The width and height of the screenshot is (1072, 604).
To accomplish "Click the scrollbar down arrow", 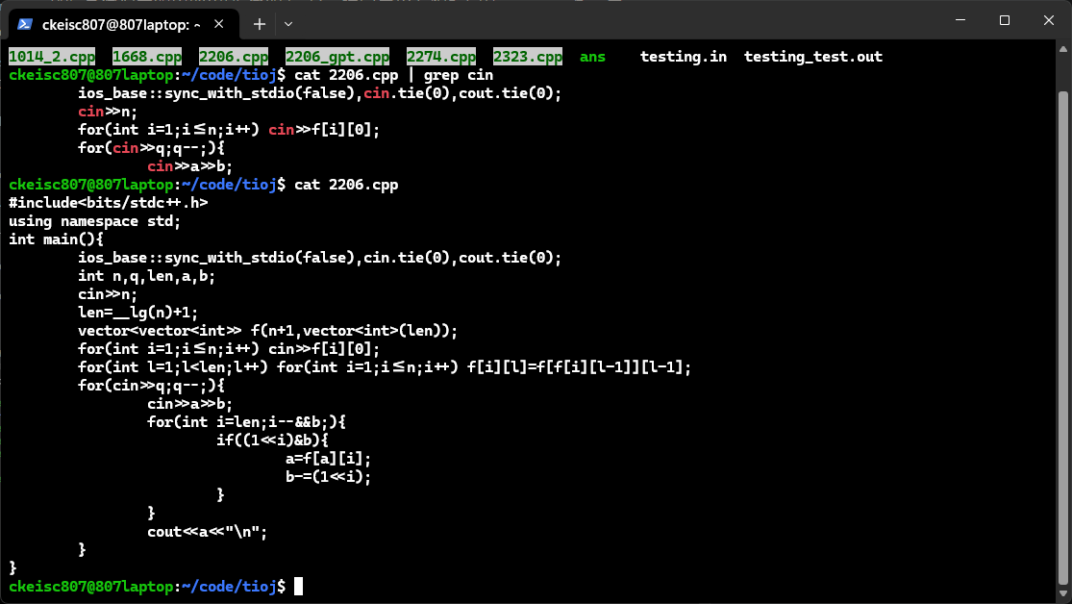I will click(1062, 595).
